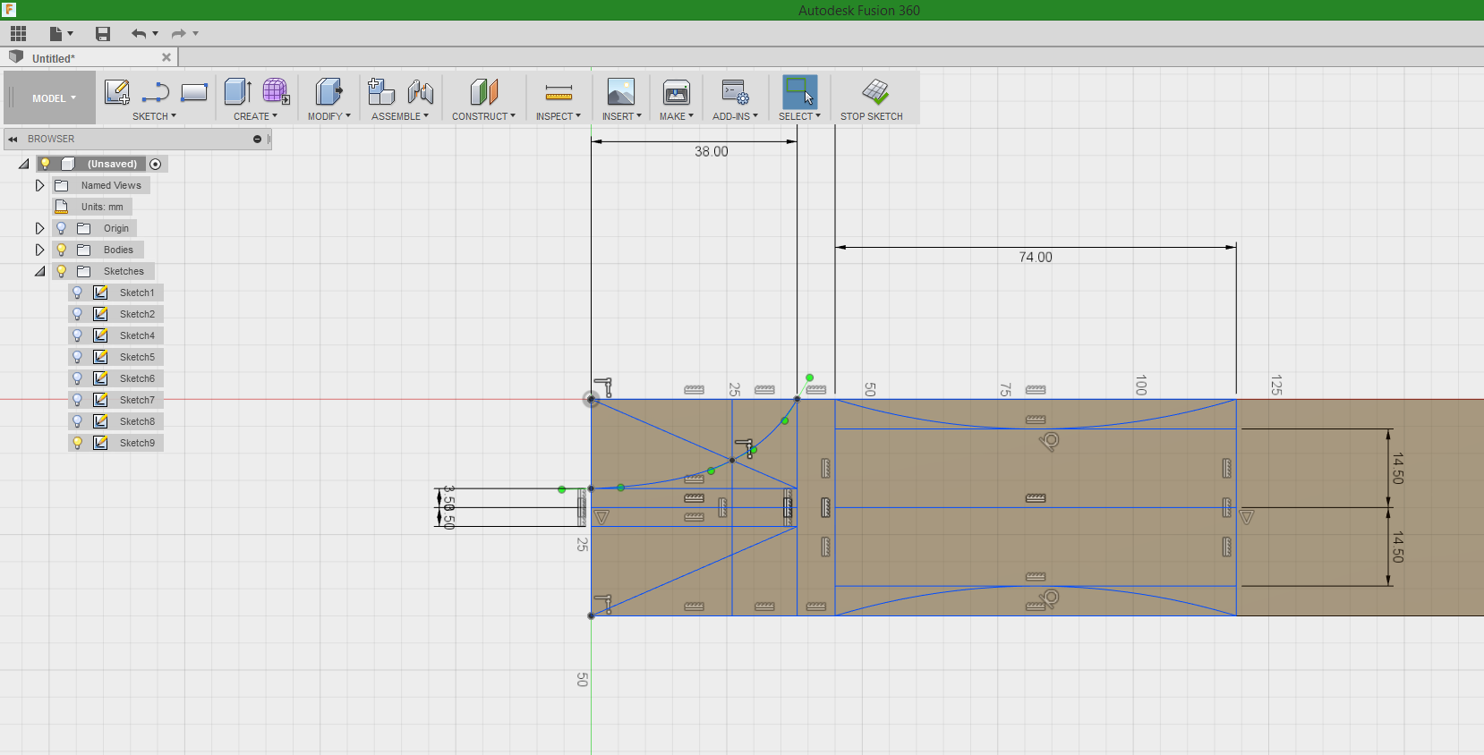Select the Line sketch tool

(156, 92)
